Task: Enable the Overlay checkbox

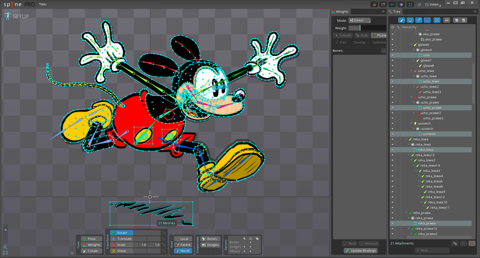Action: 351,42
